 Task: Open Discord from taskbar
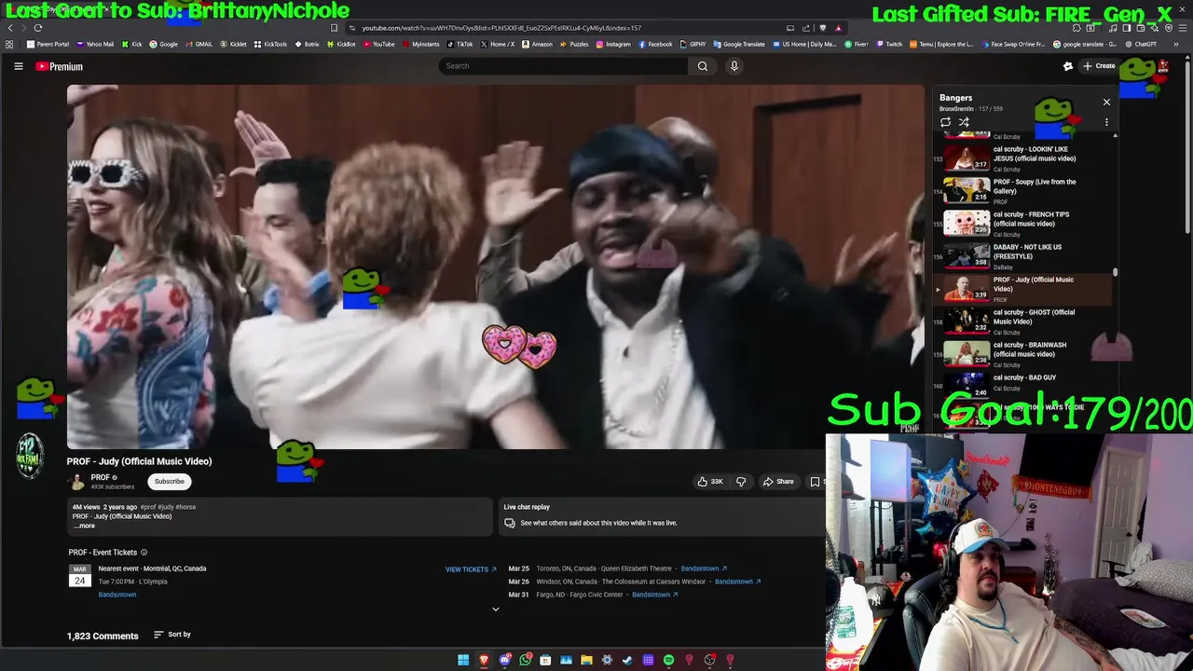tap(504, 660)
